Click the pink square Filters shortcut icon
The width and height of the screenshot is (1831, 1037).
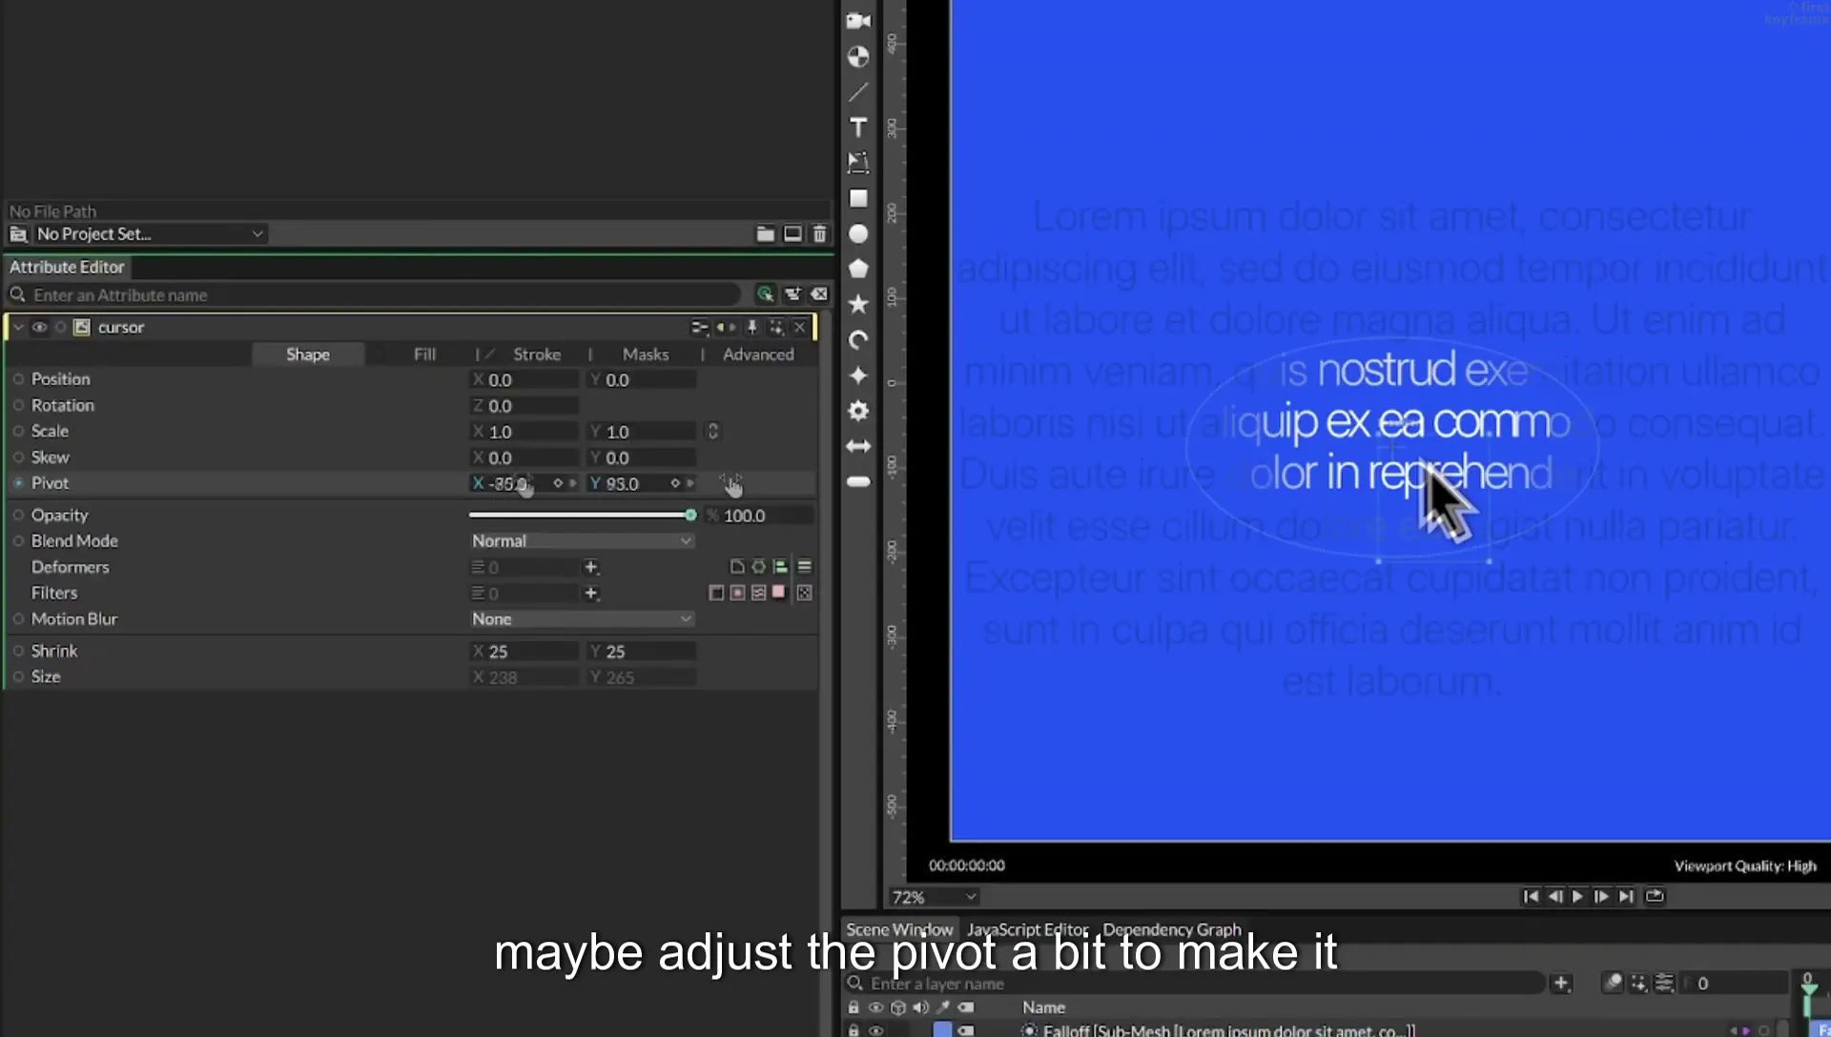click(x=778, y=592)
